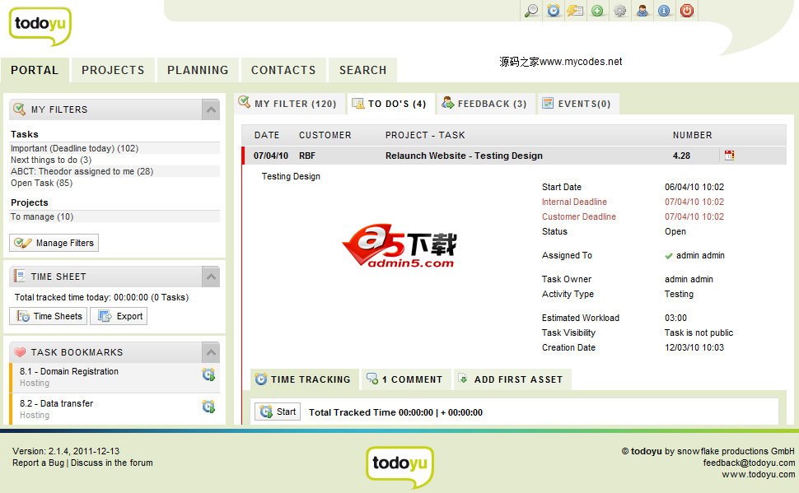
Task: Click the Date column header
Action: (x=267, y=135)
